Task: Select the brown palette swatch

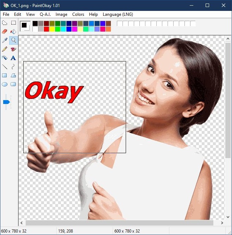Action: 108,24
